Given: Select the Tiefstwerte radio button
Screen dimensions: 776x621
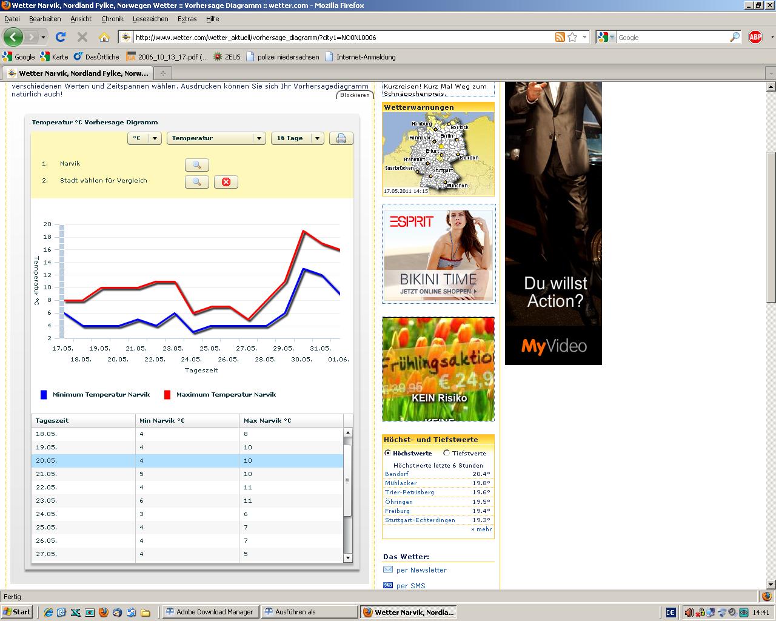Looking at the screenshot, I should (447, 453).
